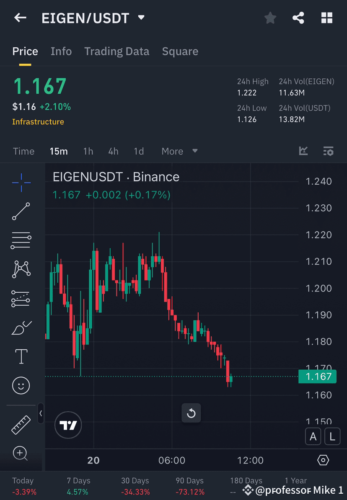Add a Text annotation to the chart
The height and width of the screenshot is (500, 347).
pyautogui.click(x=21, y=356)
